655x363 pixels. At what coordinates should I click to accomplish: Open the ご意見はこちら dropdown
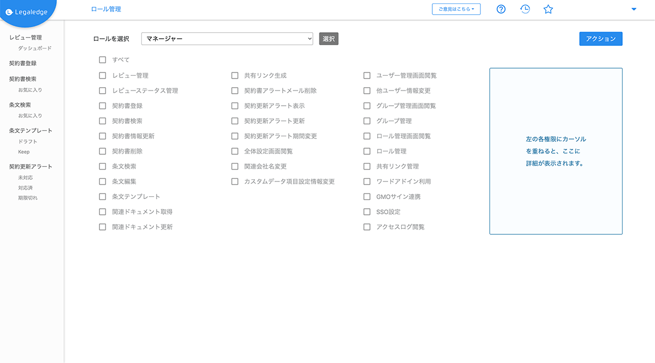pyautogui.click(x=456, y=9)
